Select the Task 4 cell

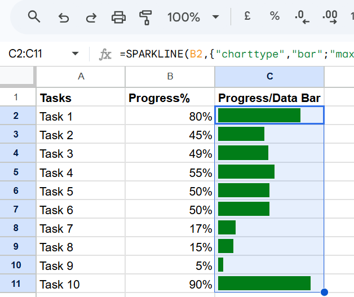[81, 172]
